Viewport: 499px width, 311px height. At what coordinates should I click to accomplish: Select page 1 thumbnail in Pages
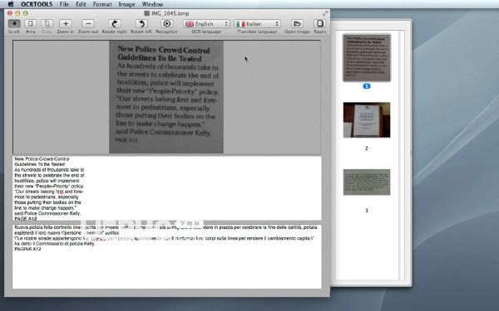[367, 58]
